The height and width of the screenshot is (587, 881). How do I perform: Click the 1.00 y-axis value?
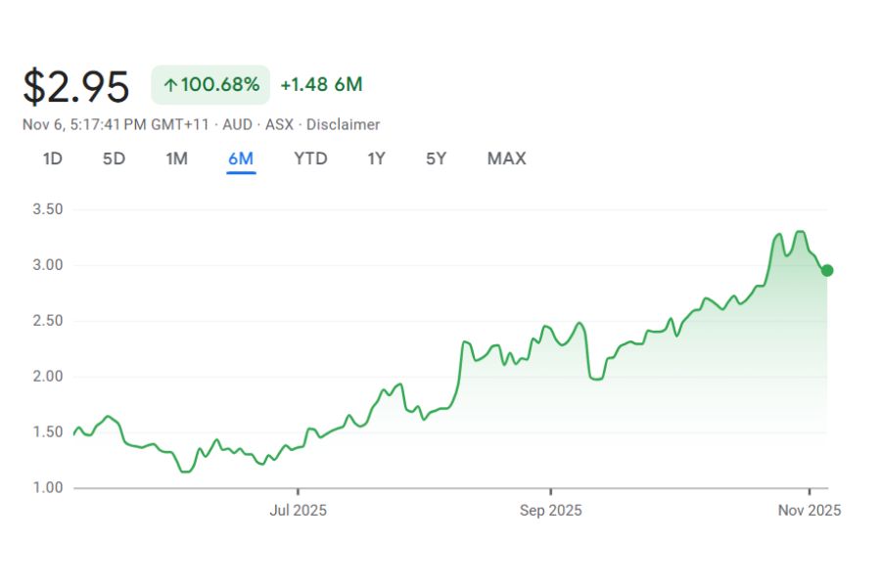[x=47, y=488]
